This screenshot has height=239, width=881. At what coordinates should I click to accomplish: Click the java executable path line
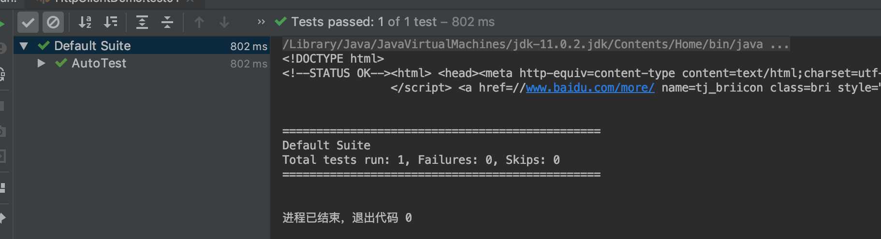pyautogui.click(x=535, y=44)
